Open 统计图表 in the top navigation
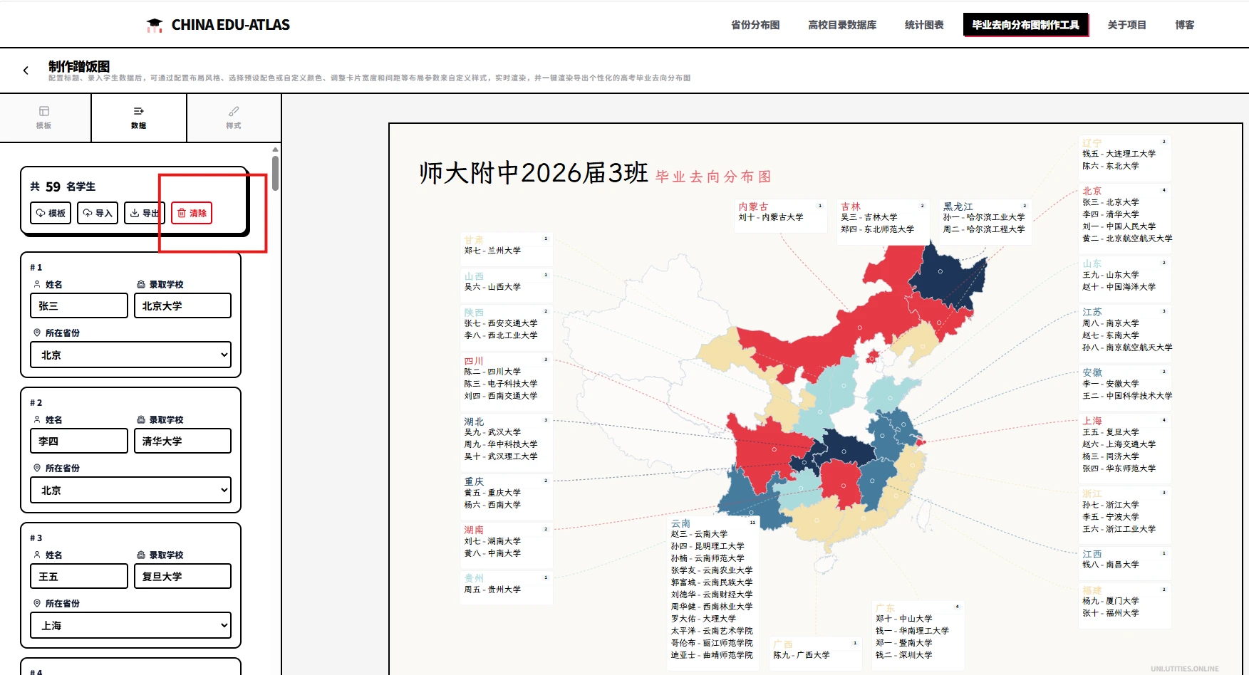The height and width of the screenshot is (675, 1249). (924, 25)
